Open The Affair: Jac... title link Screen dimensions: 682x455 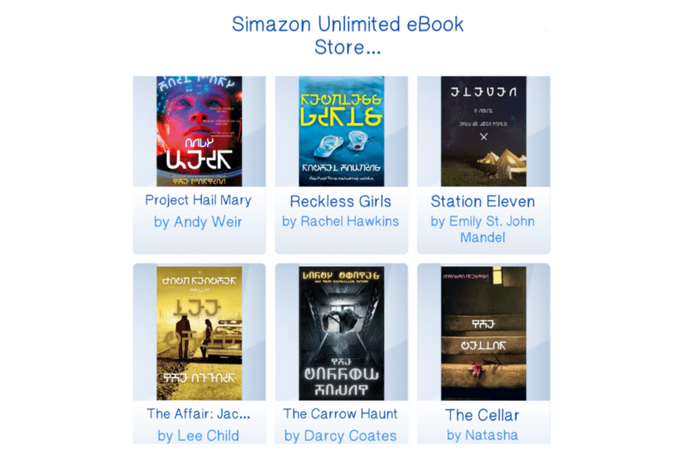pyautogui.click(x=198, y=413)
